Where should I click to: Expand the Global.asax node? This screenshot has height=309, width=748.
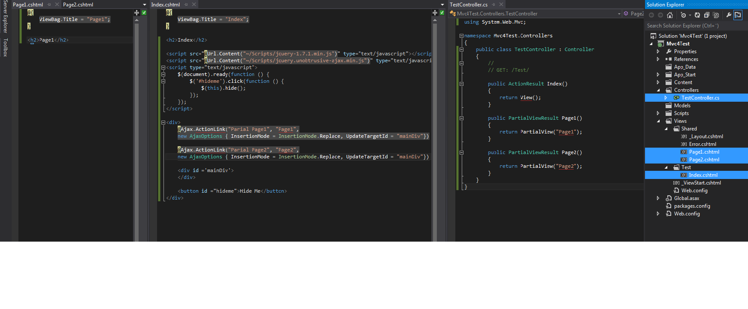[x=658, y=198]
